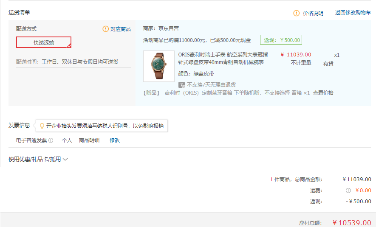This screenshot has width=376, height=227.
Task: Click the ￥0.00 shipping fee value
Action: [363, 191]
